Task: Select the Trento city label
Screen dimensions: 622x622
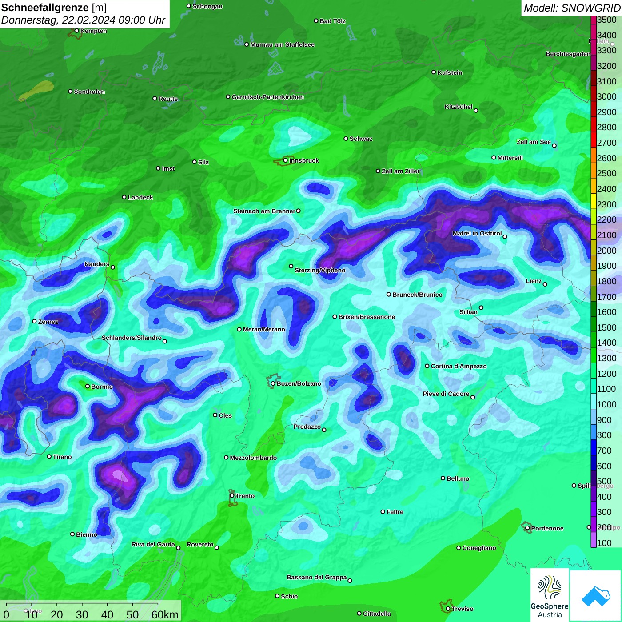Action: 245,496
